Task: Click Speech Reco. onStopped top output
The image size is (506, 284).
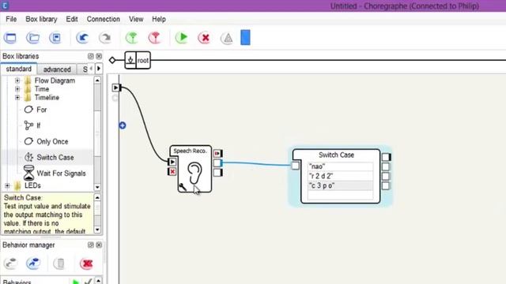Action: 218,153
